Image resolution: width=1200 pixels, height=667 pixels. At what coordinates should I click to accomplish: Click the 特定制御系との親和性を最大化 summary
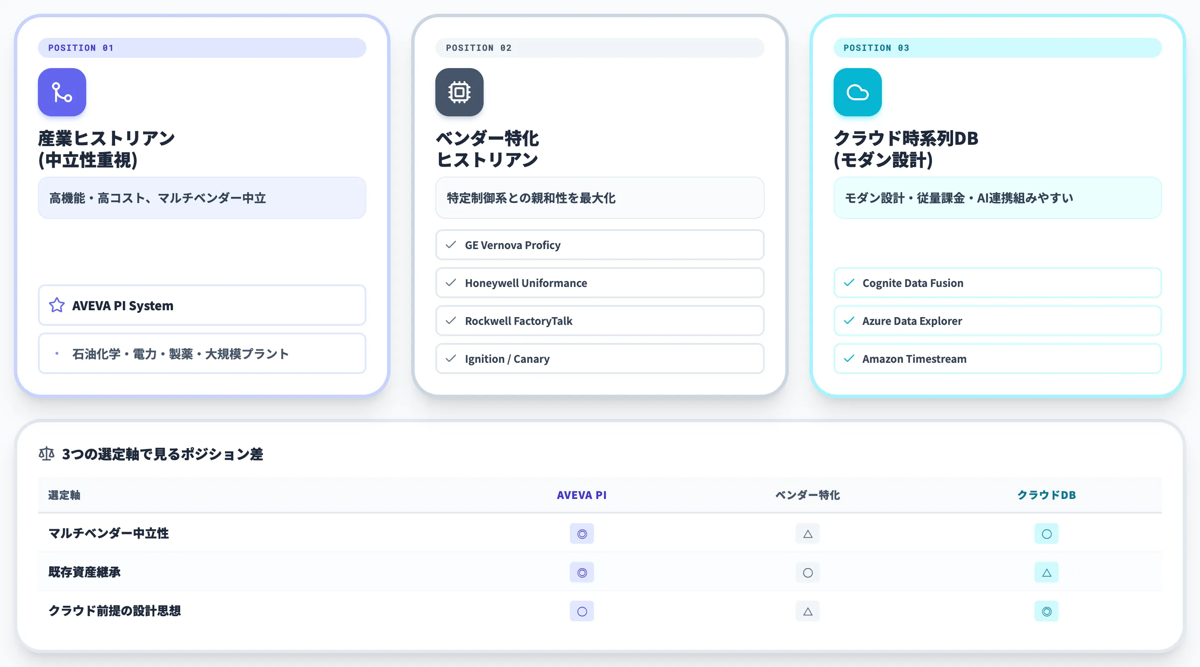pyautogui.click(x=600, y=198)
